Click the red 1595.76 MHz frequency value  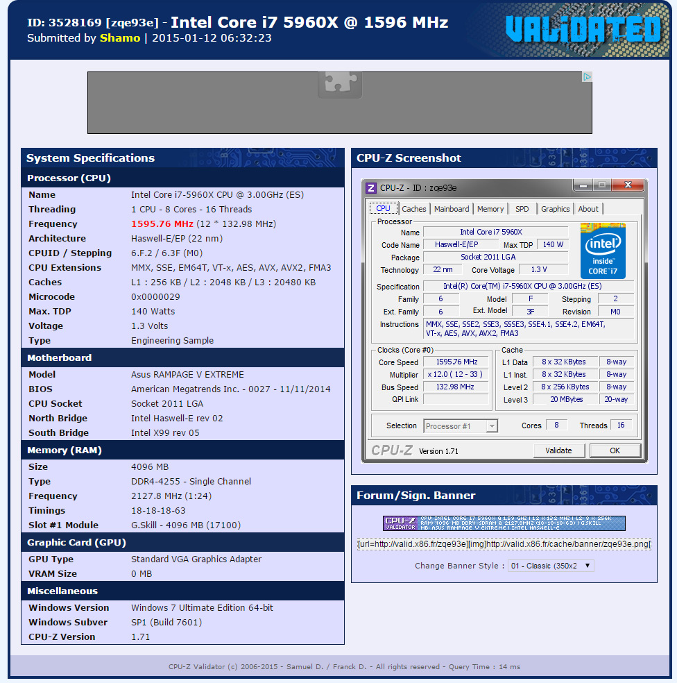pos(162,224)
